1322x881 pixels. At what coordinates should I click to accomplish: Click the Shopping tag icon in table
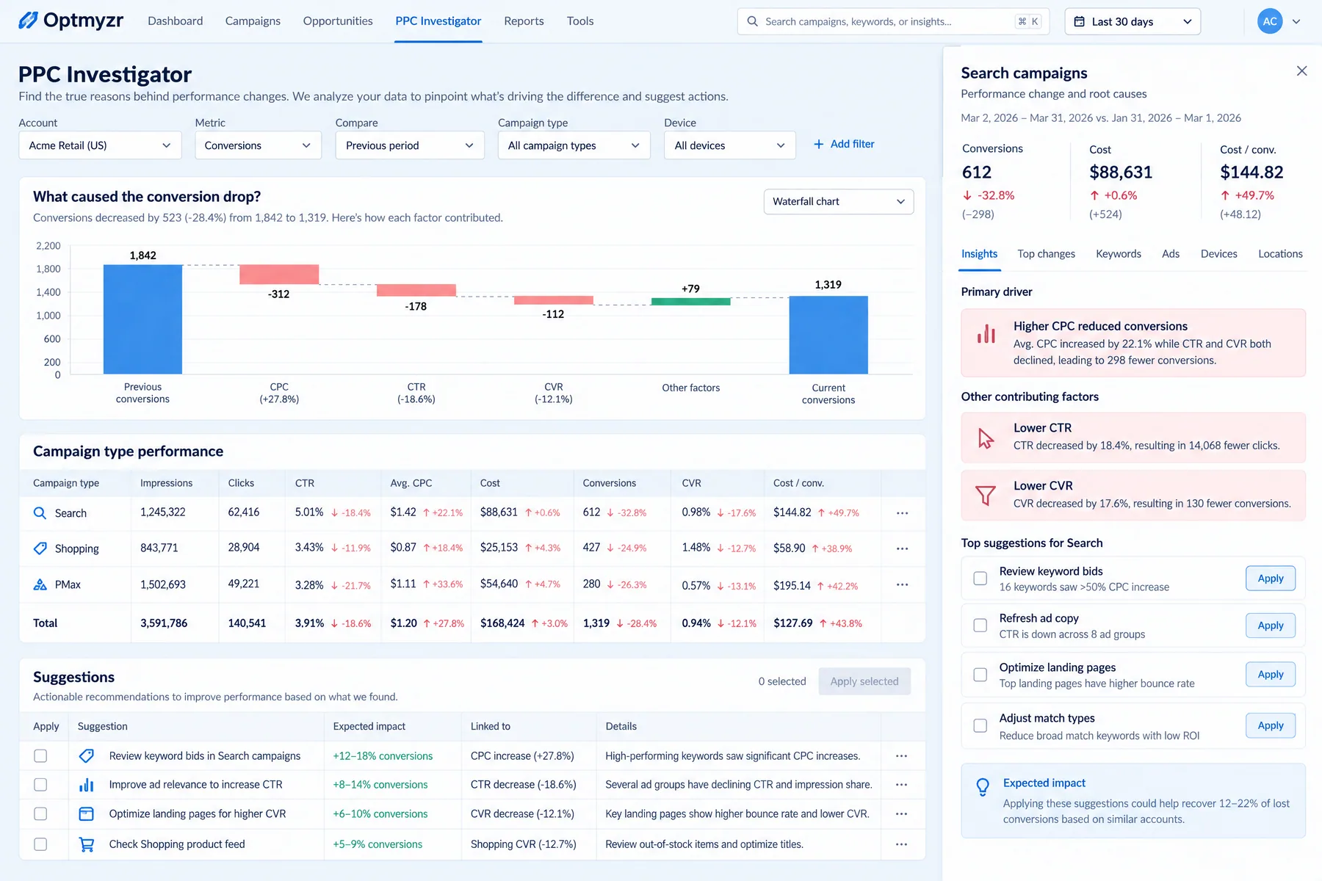pos(40,548)
